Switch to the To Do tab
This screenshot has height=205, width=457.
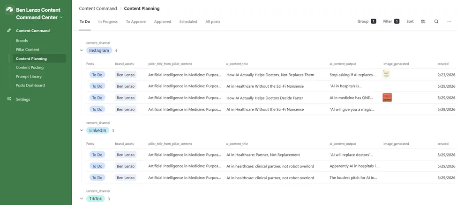click(x=85, y=21)
